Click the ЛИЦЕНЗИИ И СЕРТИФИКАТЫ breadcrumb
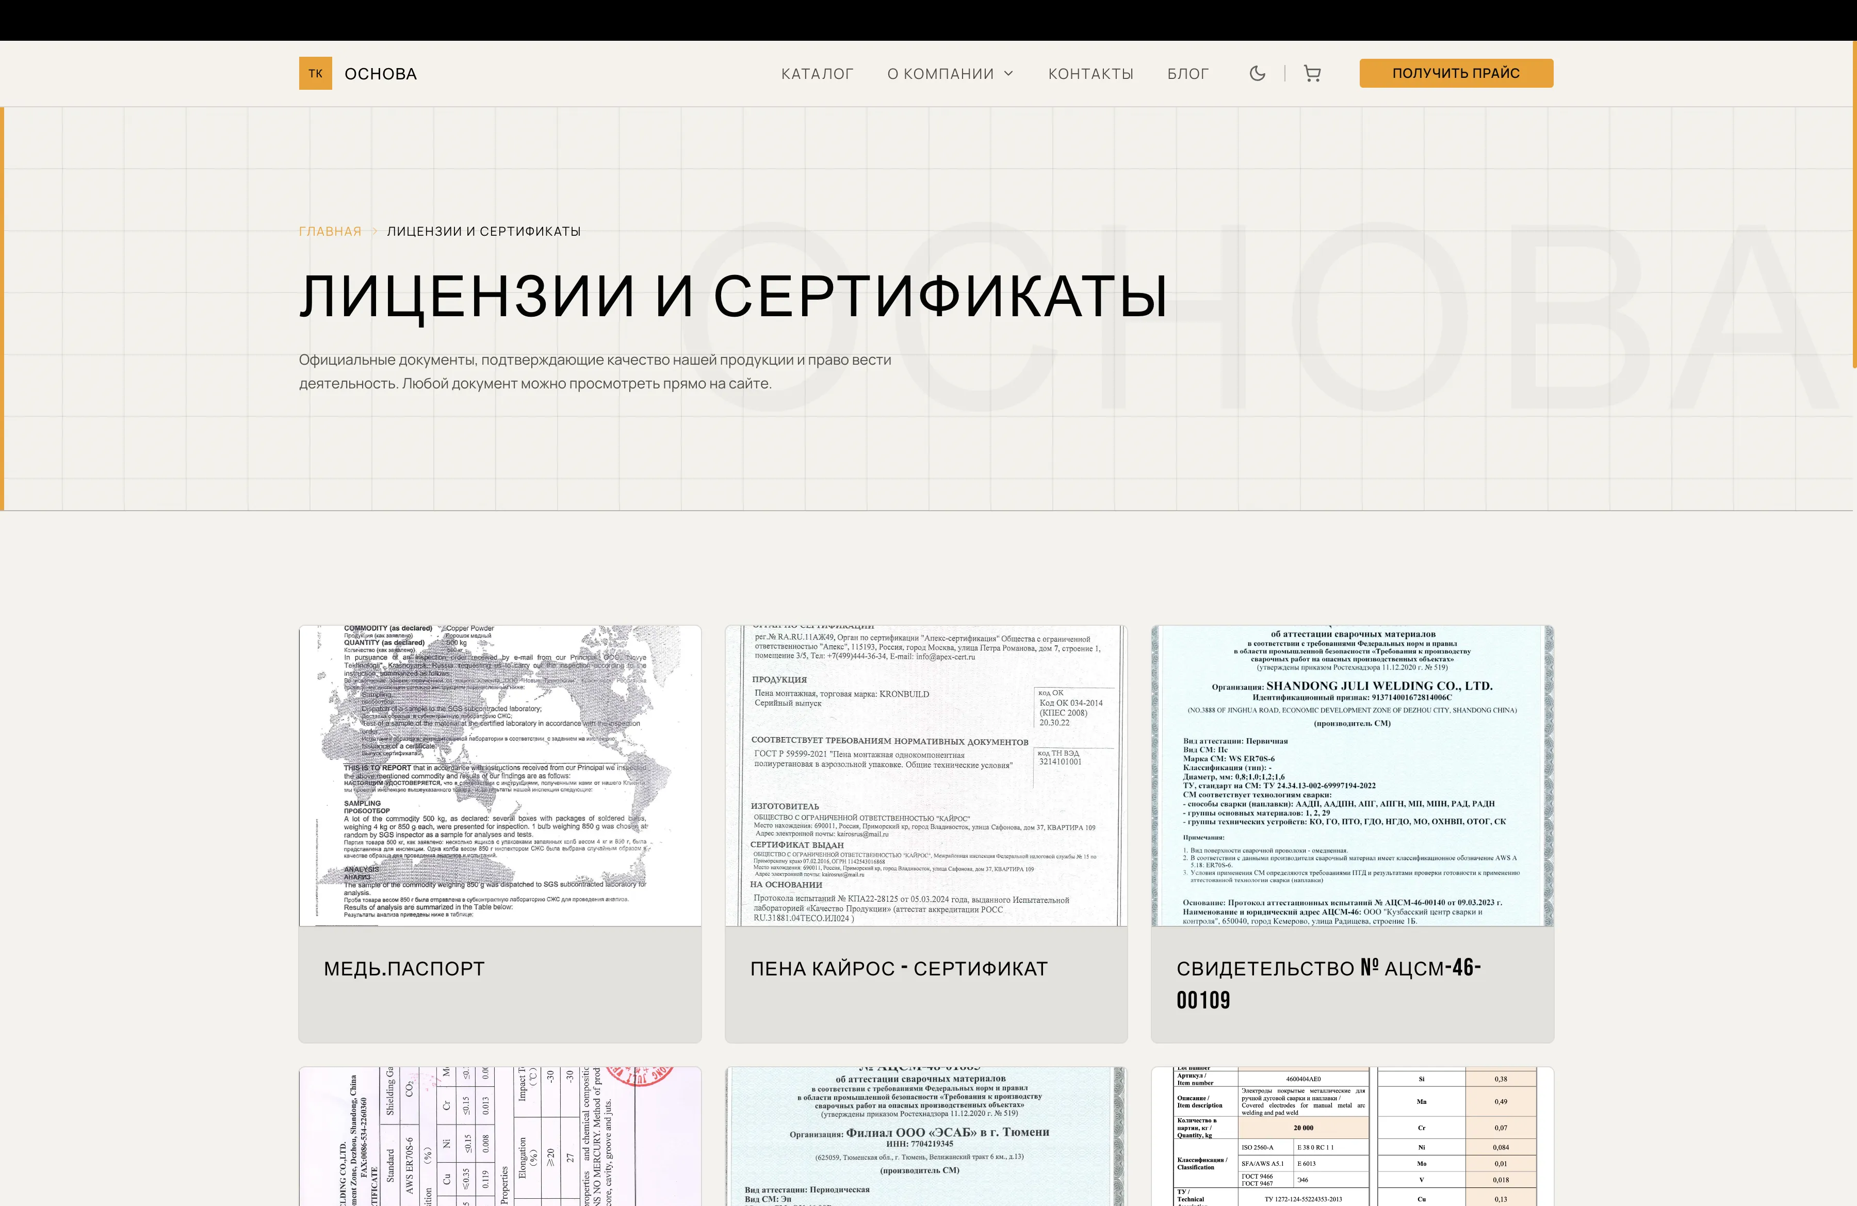 coord(484,232)
